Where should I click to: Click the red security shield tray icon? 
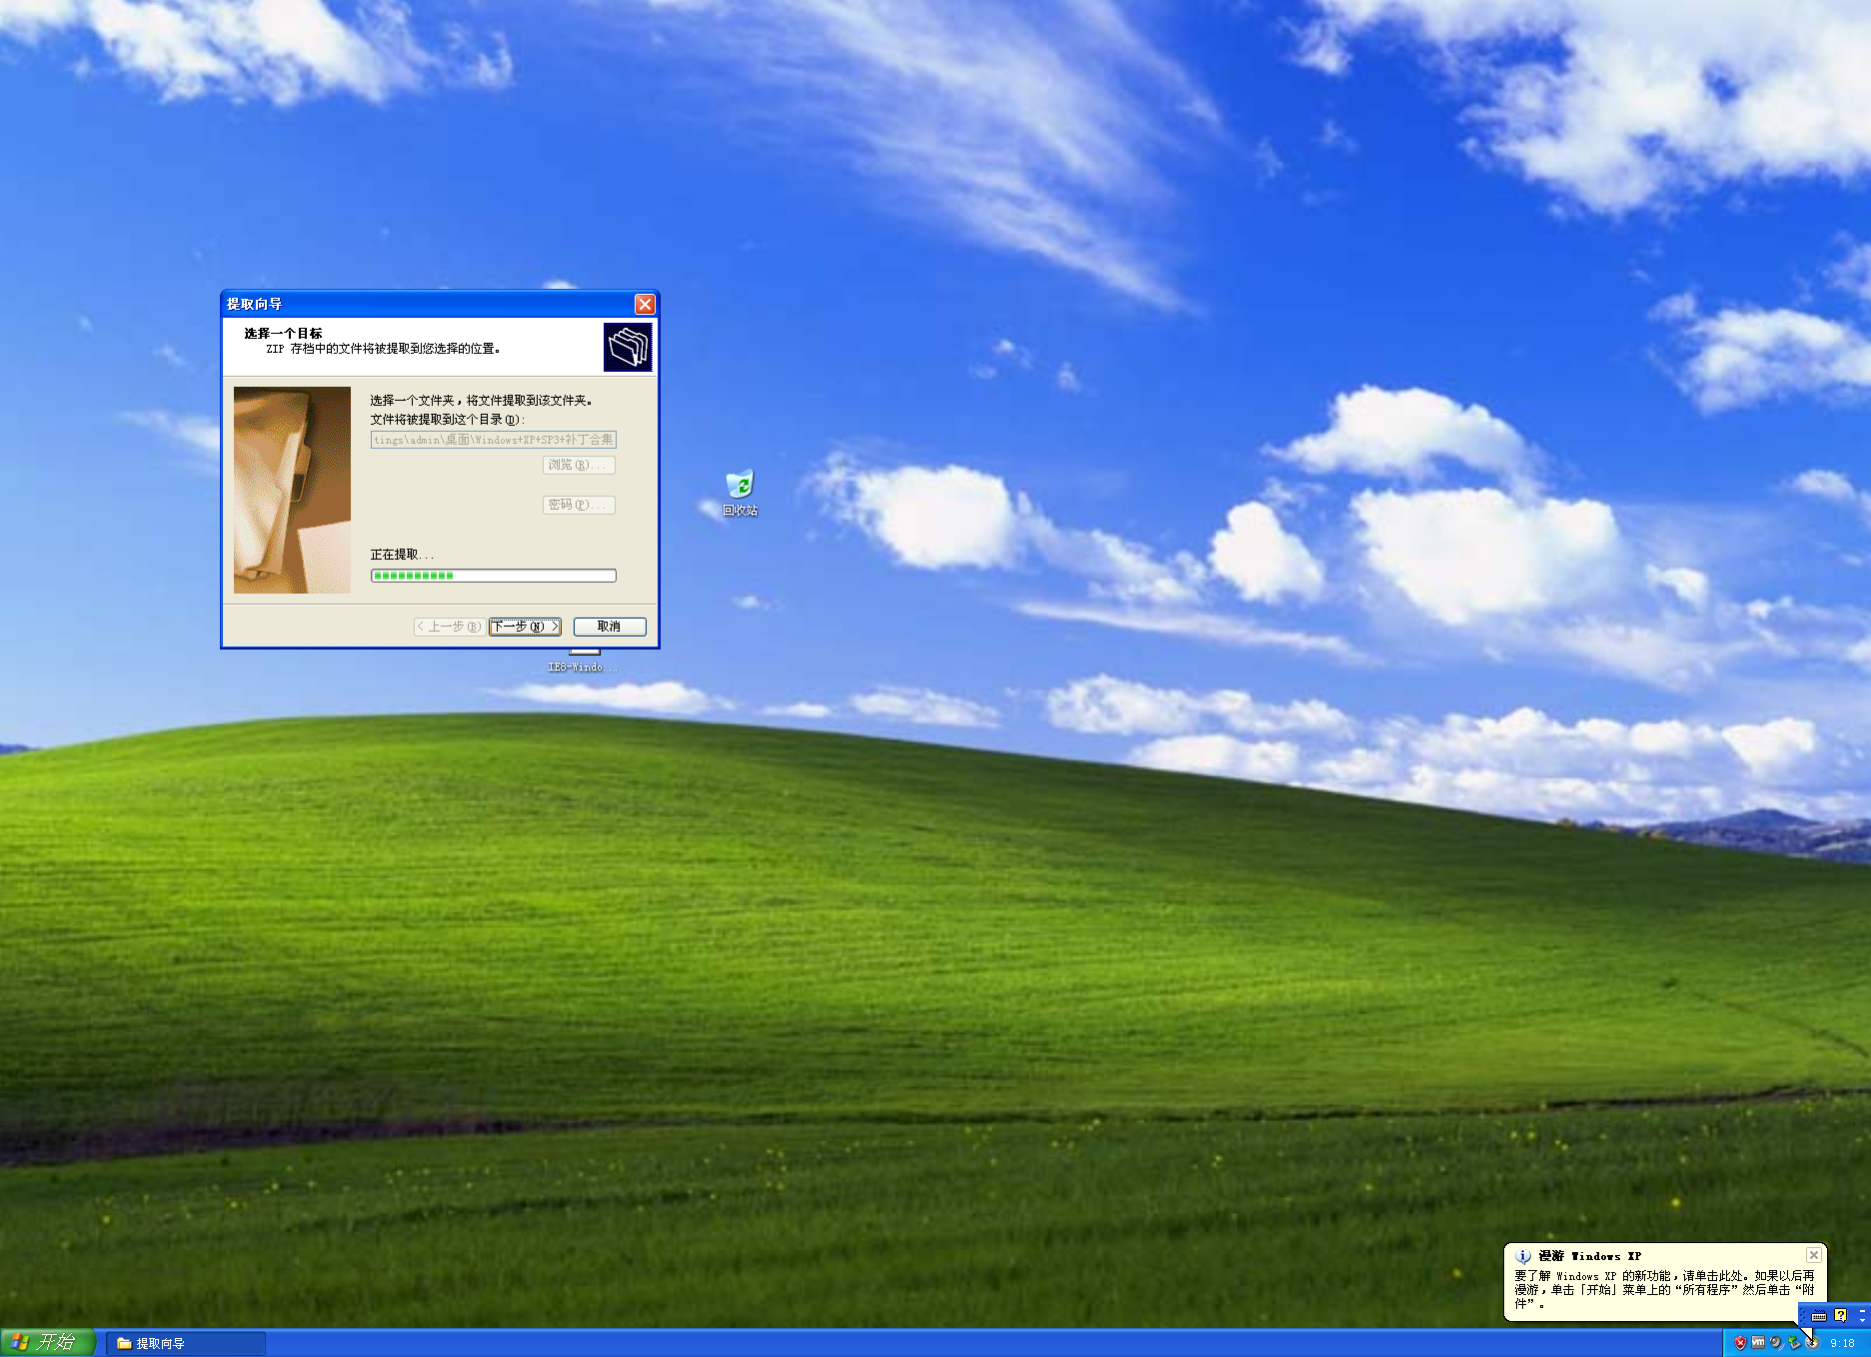coord(1740,1343)
